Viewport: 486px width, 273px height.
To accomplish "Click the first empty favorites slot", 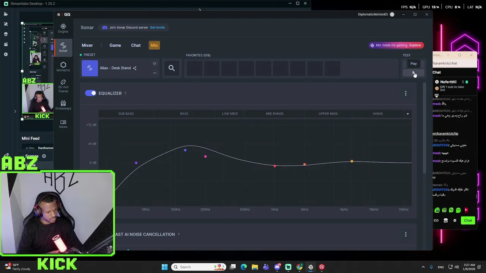I will 194,68.
